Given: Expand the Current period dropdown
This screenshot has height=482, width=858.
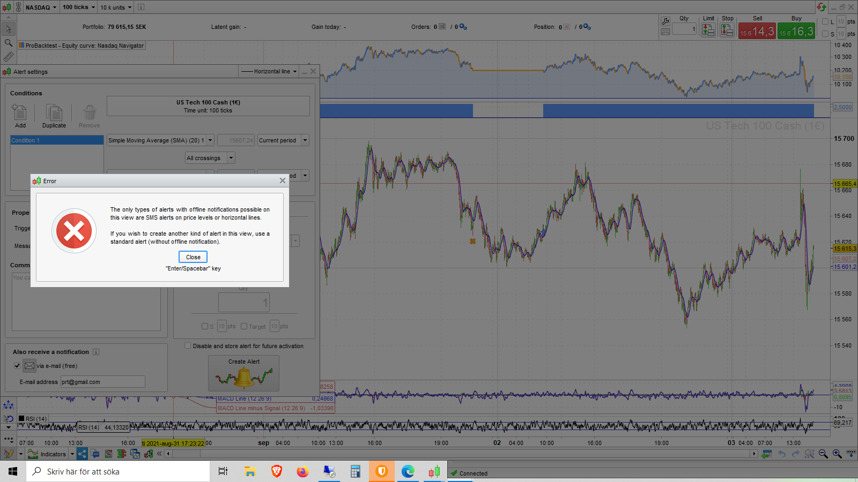Looking at the screenshot, I should tap(305, 140).
